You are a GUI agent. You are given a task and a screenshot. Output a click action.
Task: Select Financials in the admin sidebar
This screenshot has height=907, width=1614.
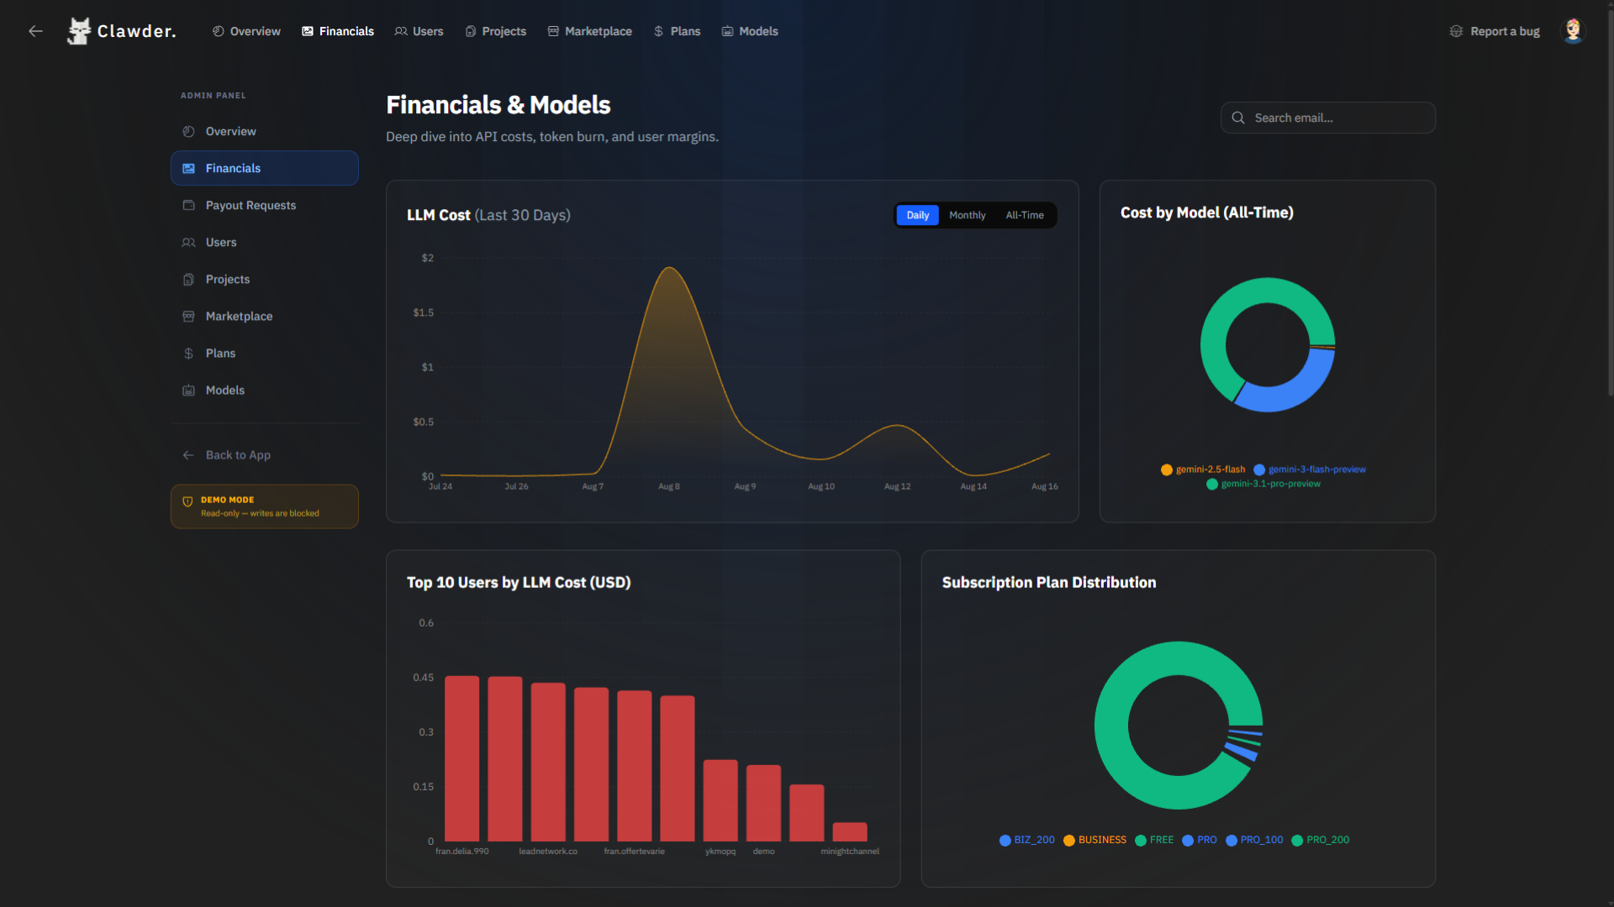coord(265,168)
